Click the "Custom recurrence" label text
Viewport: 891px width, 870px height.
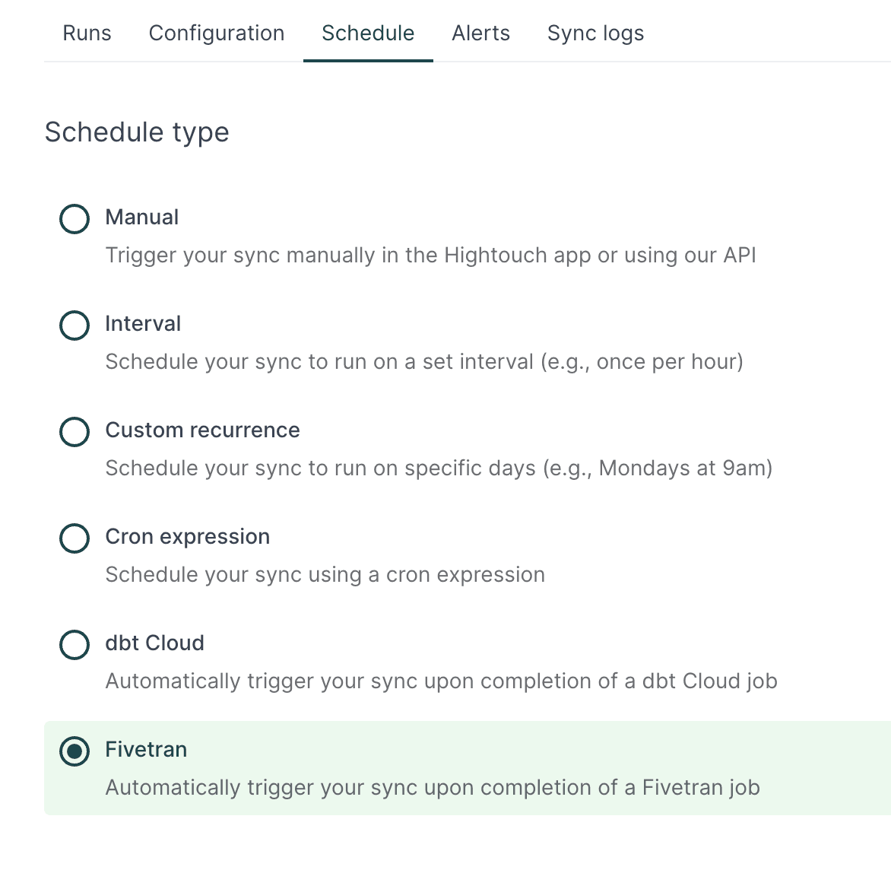(202, 430)
